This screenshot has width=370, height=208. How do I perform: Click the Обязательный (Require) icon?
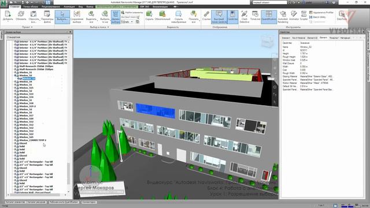pos(162,14)
